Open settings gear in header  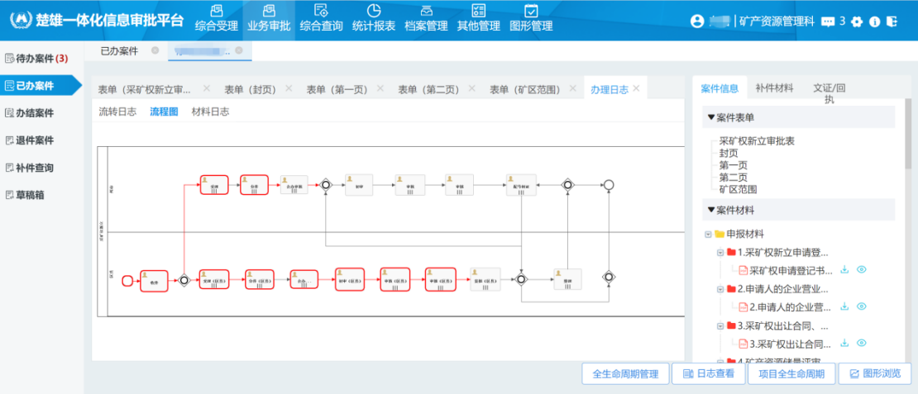(x=857, y=22)
